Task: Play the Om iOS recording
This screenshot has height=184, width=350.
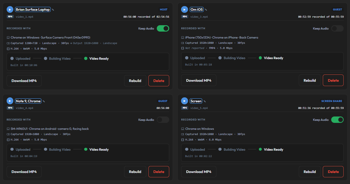Action: 185,10
